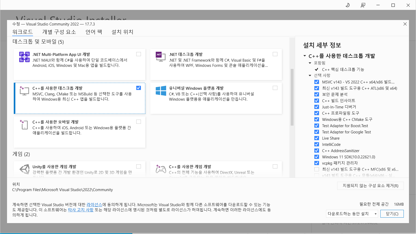Open the 다운로드하는 동안 설치 dropdown
The height and width of the screenshot is (234, 416).
[352, 214]
